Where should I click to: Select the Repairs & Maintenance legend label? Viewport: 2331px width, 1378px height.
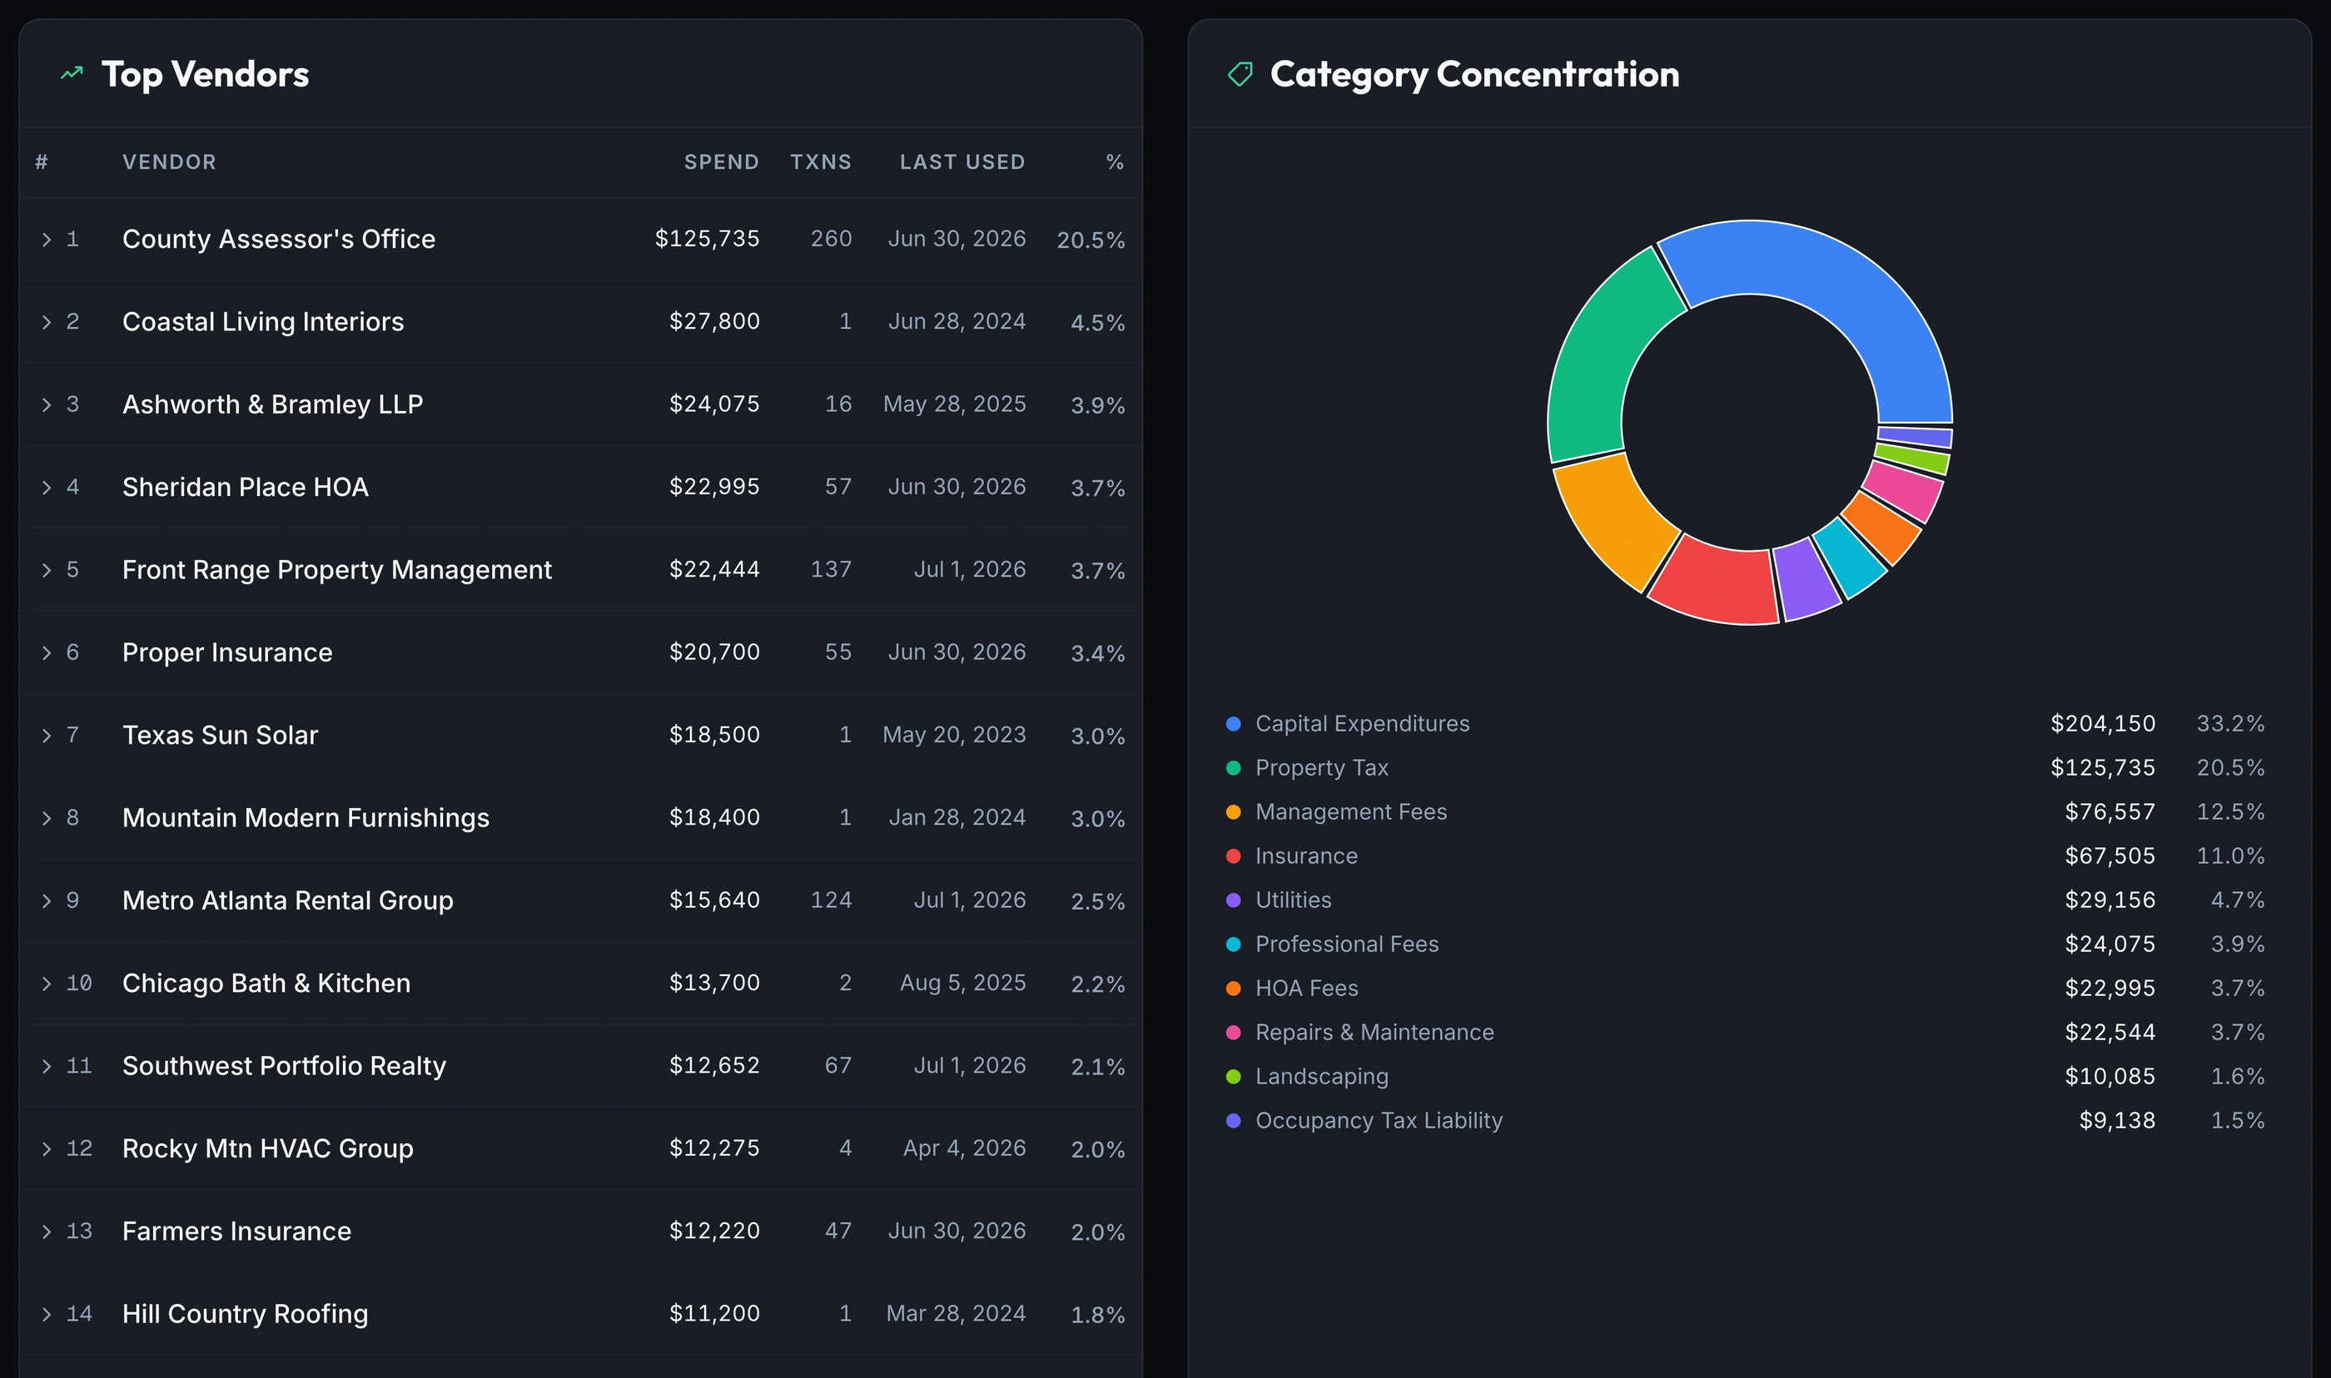coord(1374,1033)
